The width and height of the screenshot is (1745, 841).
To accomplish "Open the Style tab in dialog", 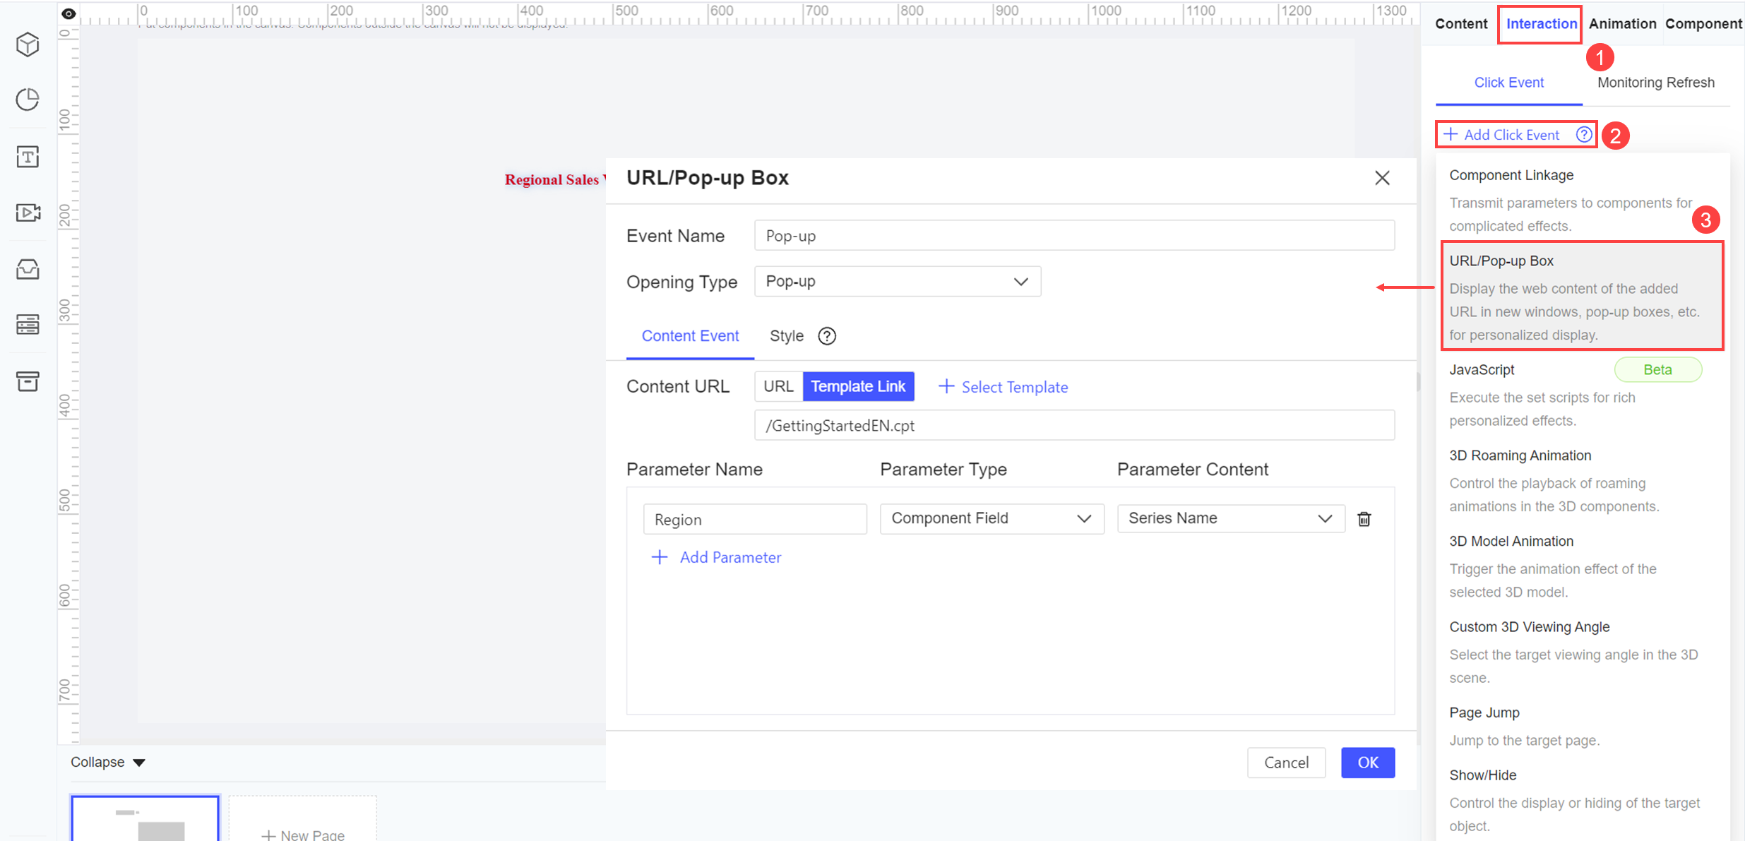I will pyautogui.click(x=786, y=336).
